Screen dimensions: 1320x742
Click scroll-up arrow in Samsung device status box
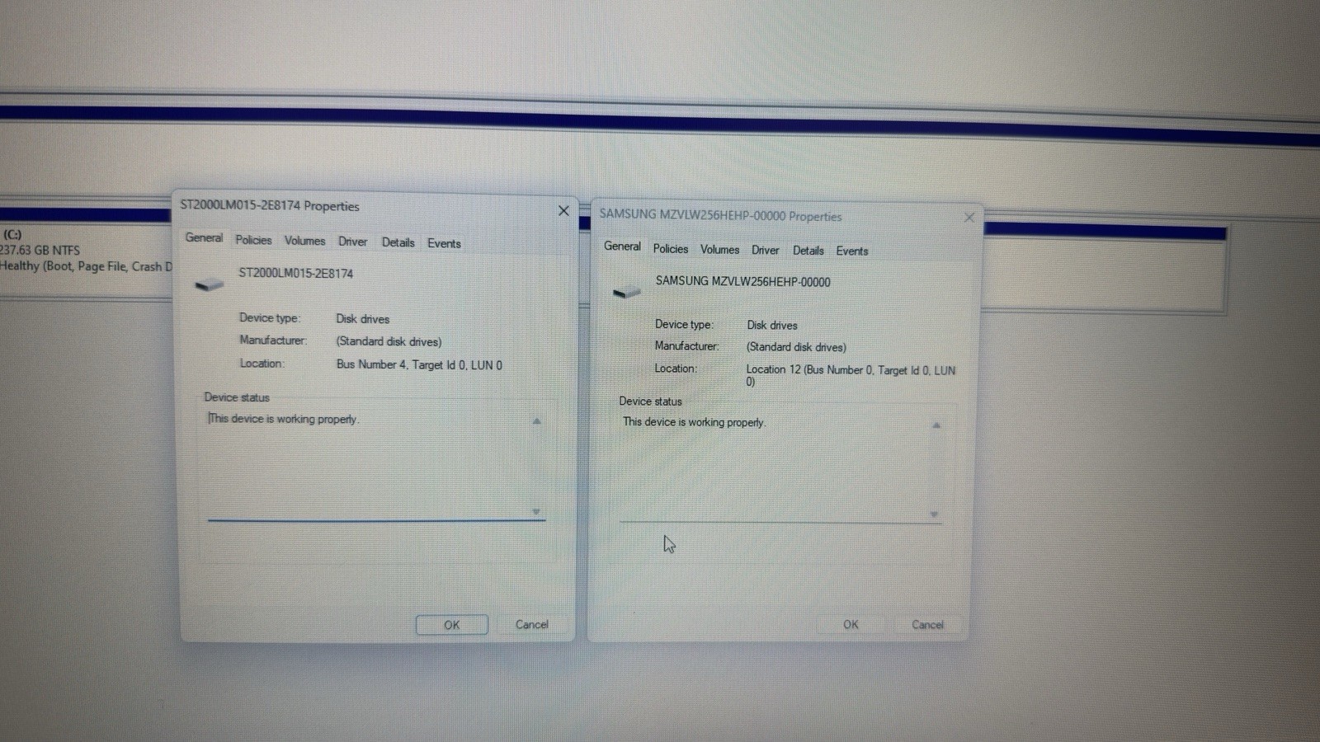coord(936,425)
